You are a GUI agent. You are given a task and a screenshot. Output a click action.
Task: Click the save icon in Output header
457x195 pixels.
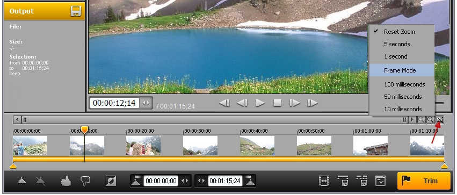click(x=76, y=11)
